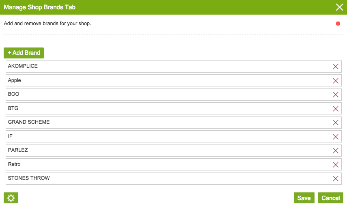Close the Manage Shop Brands dialog
The height and width of the screenshot is (207, 347).
coord(340,7)
